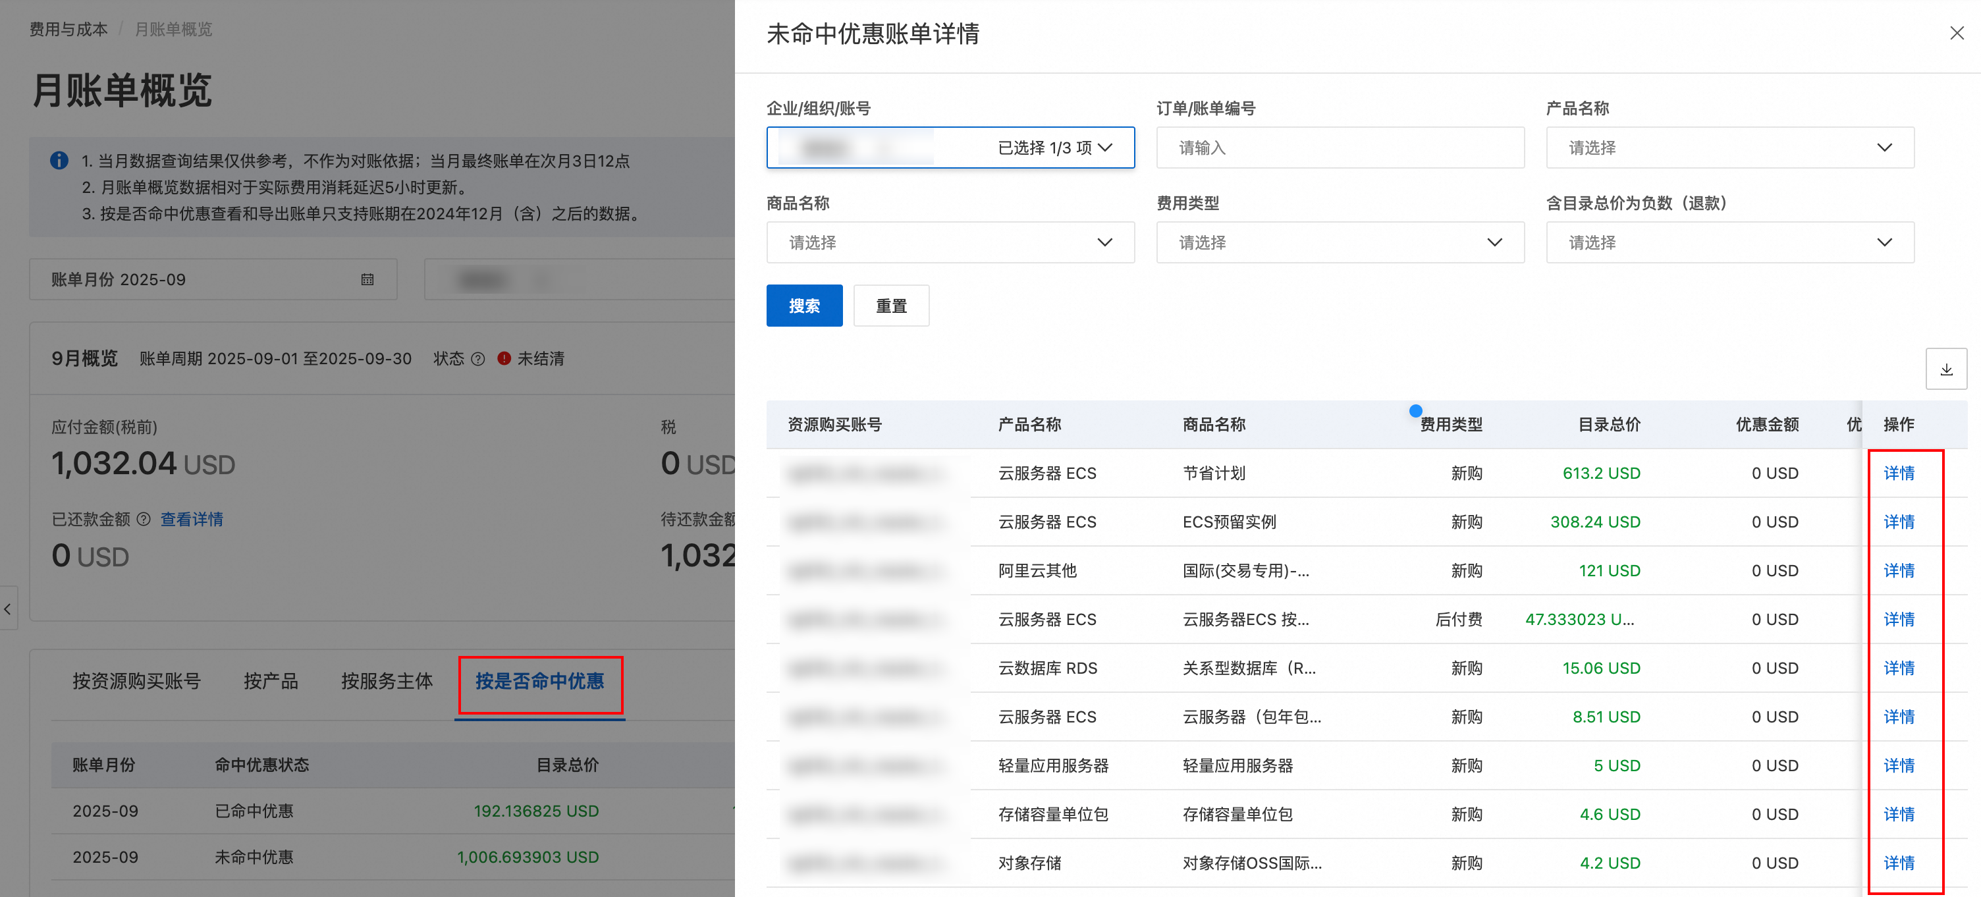
Task: Select 按资源购买账号 tab
Action: click(x=136, y=681)
